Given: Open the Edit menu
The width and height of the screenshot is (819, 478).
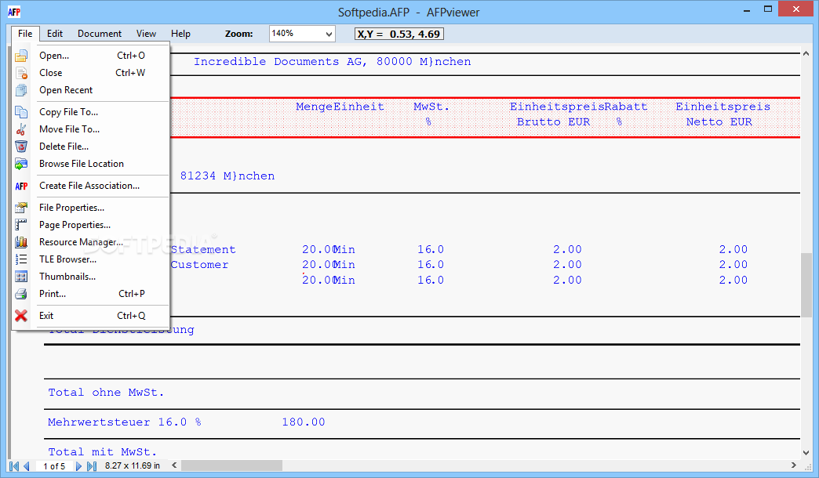Looking at the screenshot, I should [x=55, y=34].
